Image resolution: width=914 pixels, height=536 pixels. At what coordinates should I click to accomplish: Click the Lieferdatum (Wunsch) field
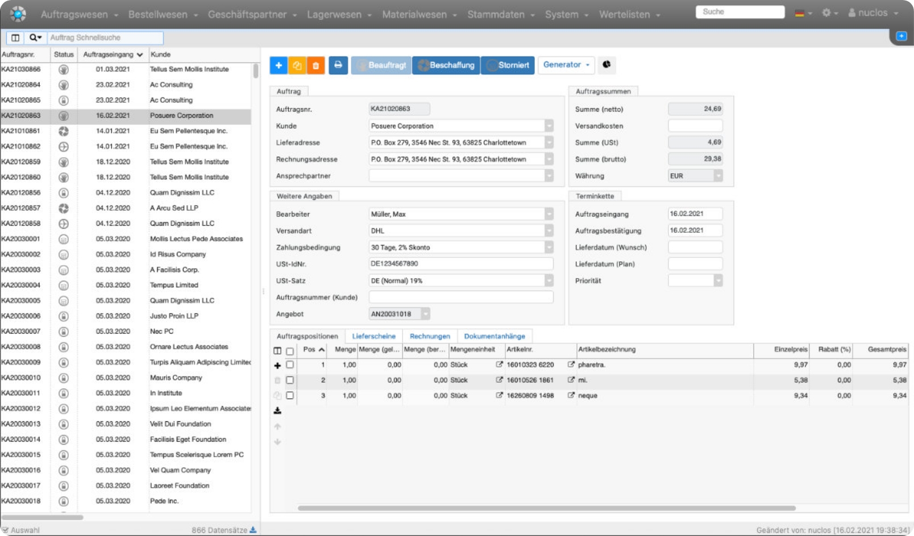pyautogui.click(x=695, y=247)
